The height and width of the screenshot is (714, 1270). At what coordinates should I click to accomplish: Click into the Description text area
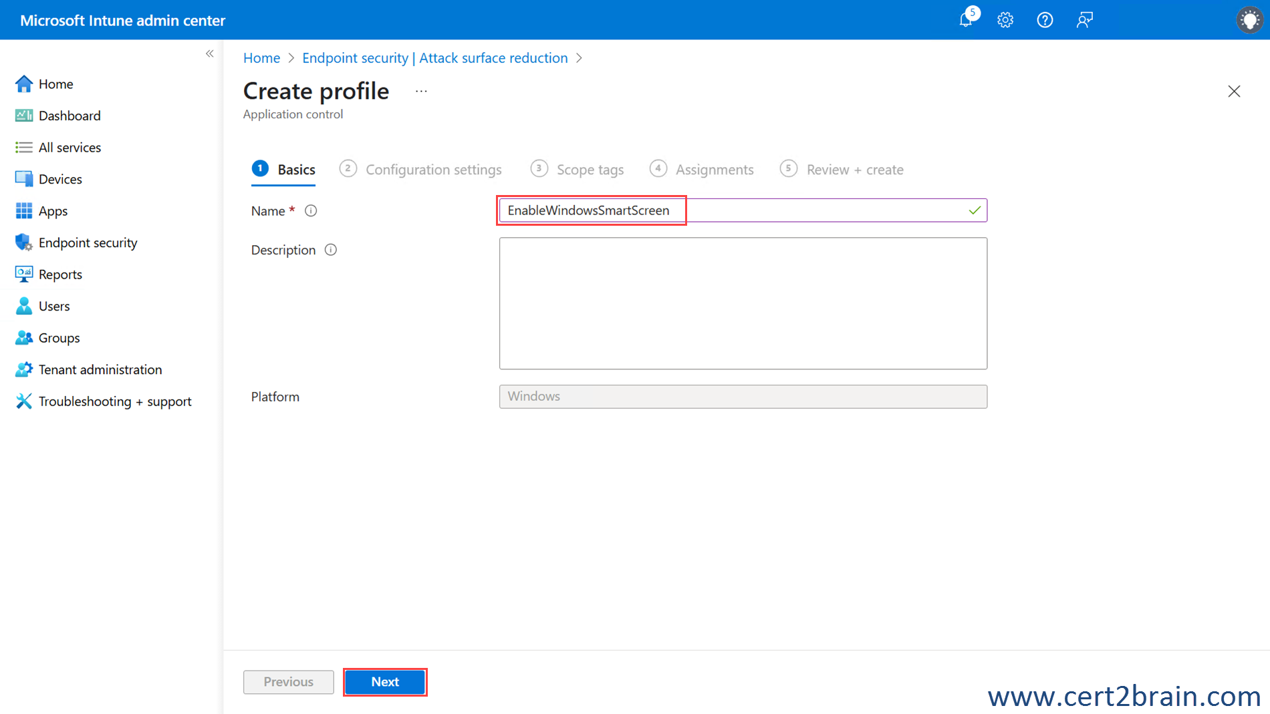pos(743,303)
